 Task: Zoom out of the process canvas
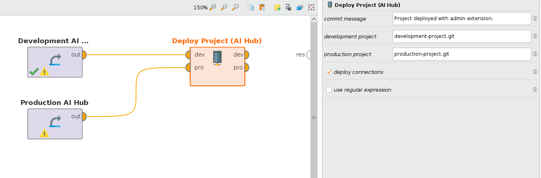[x=235, y=7]
